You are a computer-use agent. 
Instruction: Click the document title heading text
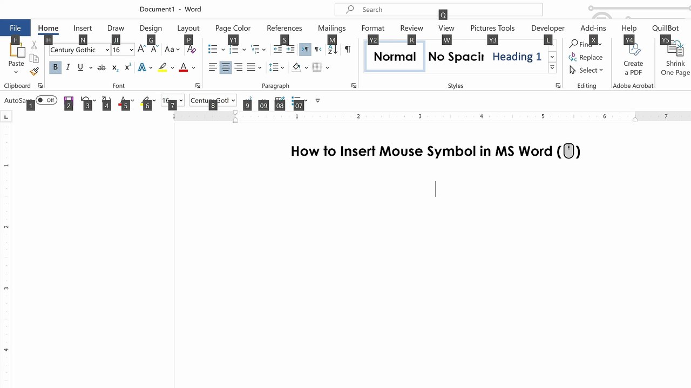point(436,151)
